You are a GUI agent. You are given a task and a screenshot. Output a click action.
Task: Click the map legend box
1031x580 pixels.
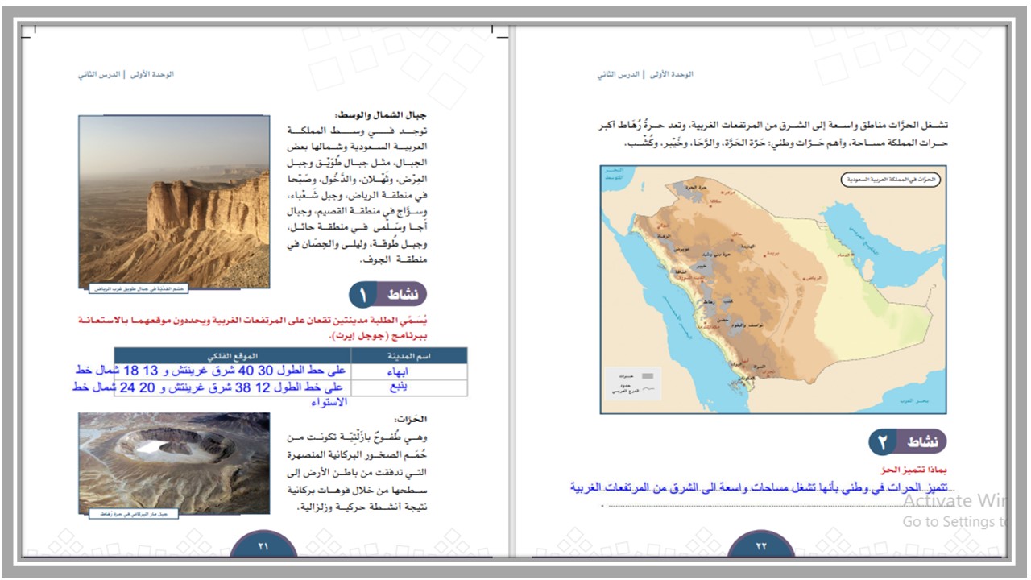[633, 382]
